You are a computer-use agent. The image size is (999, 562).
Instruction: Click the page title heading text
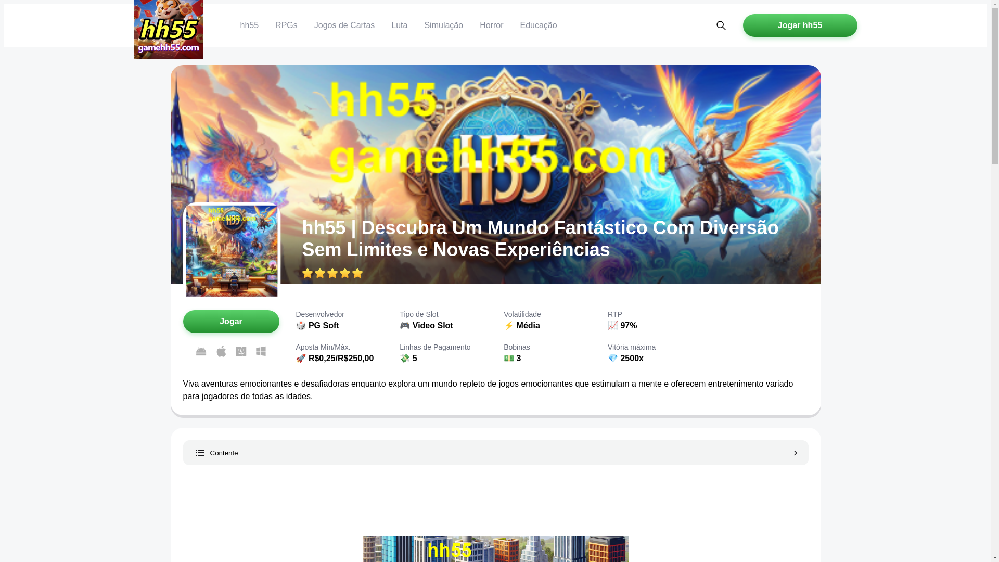click(x=540, y=238)
